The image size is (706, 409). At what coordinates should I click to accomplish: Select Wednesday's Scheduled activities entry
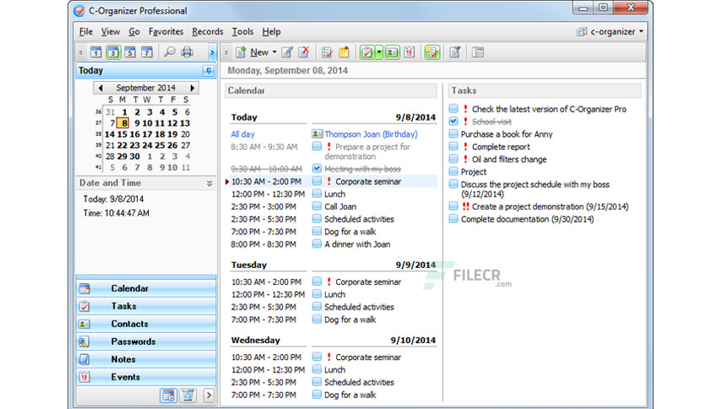click(359, 383)
